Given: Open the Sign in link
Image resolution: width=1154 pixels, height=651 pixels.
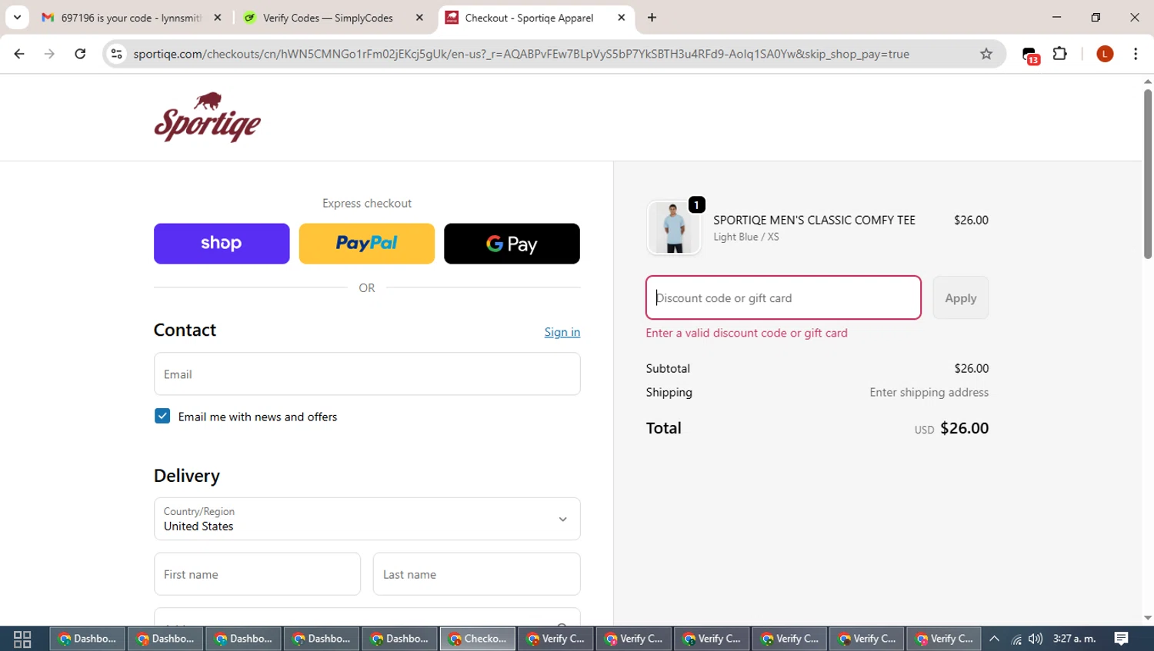Looking at the screenshot, I should point(562,332).
